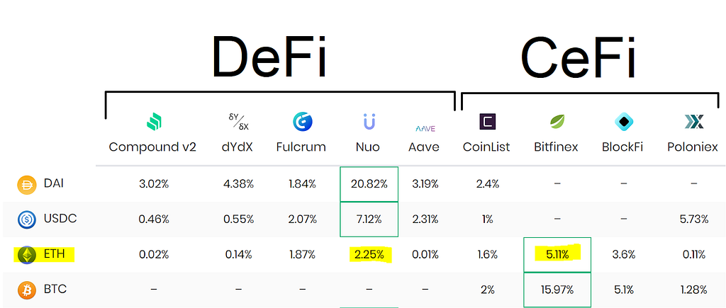
Task: Click the Aave logo icon
Action: [x=425, y=128]
